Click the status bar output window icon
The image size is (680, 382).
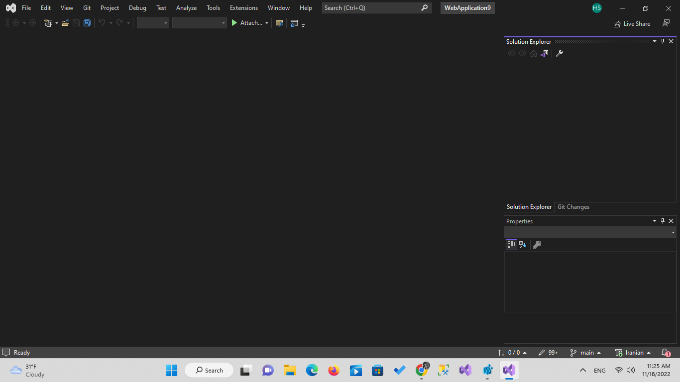point(6,352)
